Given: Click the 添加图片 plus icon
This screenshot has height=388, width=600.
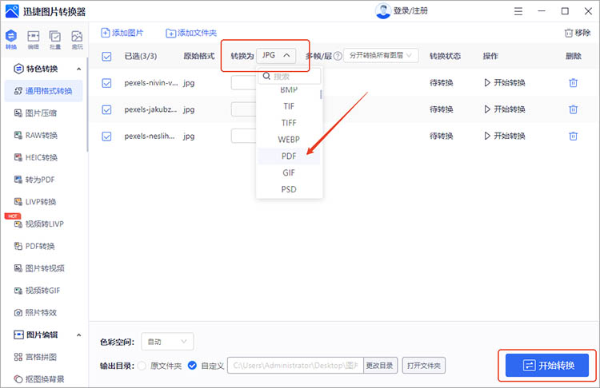Looking at the screenshot, I should click(x=106, y=33).
